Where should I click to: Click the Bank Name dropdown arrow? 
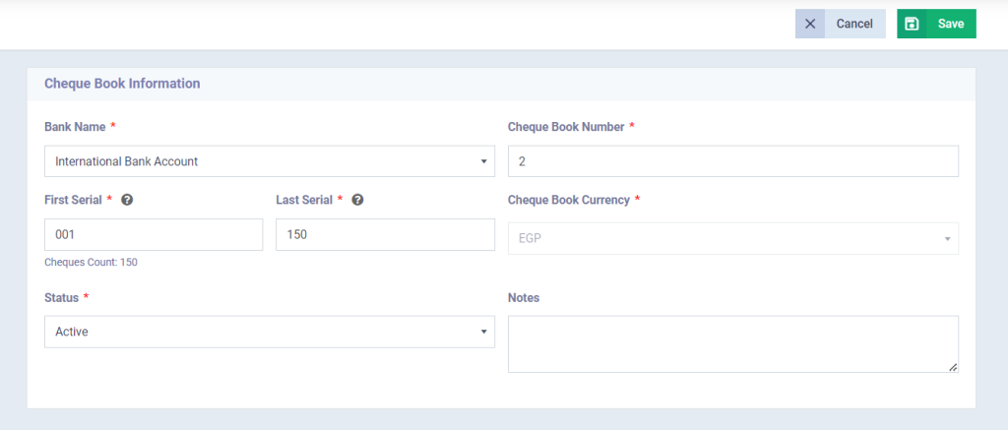pyautogui.click(x=483, y=161)
